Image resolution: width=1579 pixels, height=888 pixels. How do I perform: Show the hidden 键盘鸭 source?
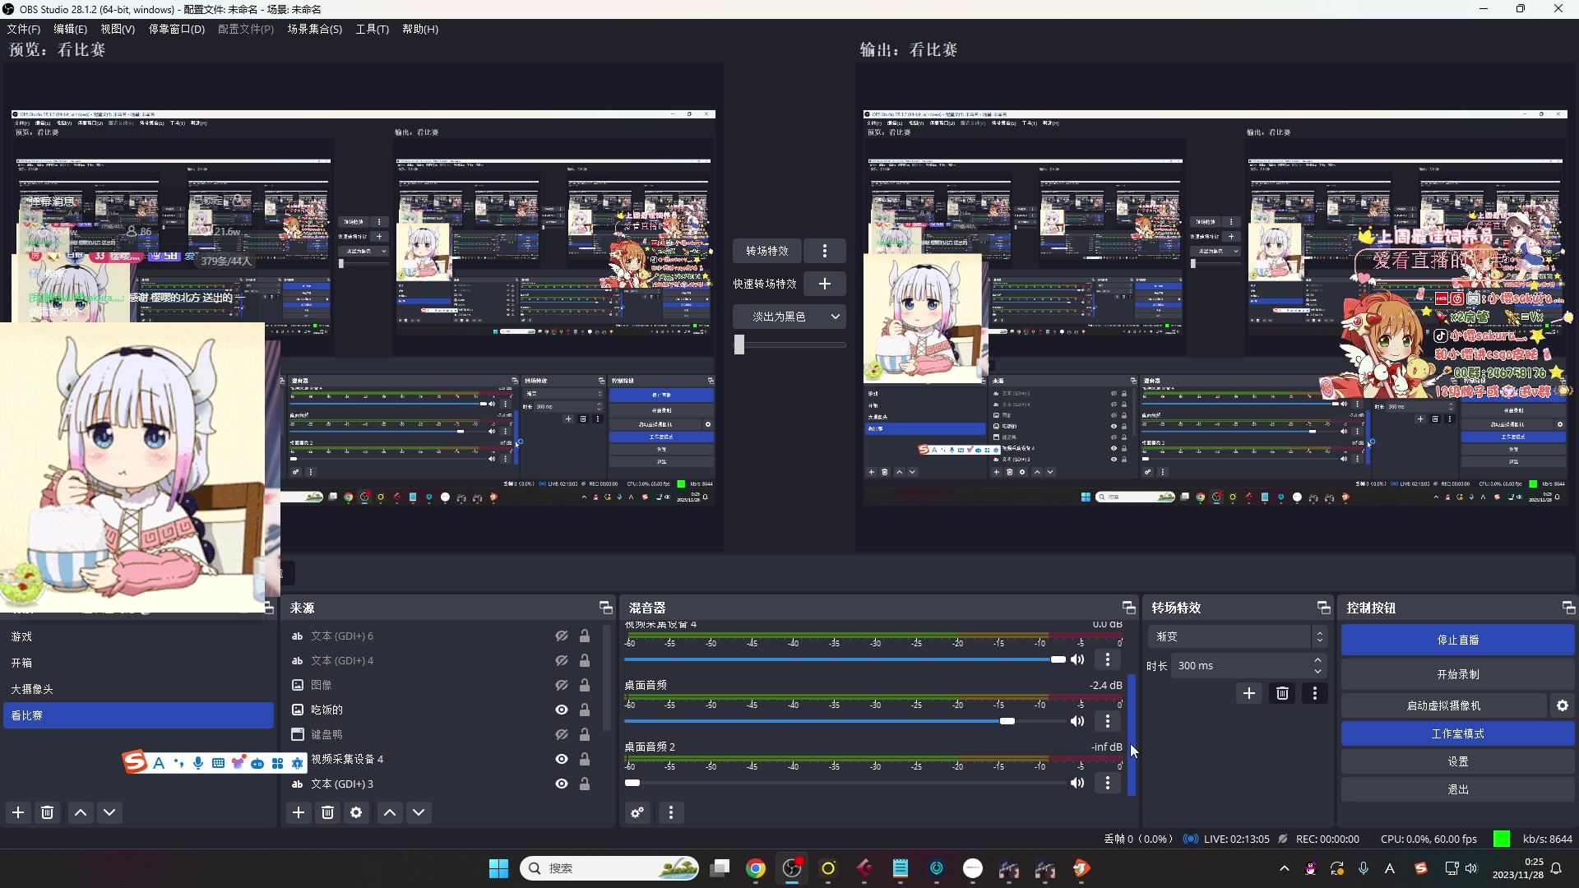(x=561, y=734)
